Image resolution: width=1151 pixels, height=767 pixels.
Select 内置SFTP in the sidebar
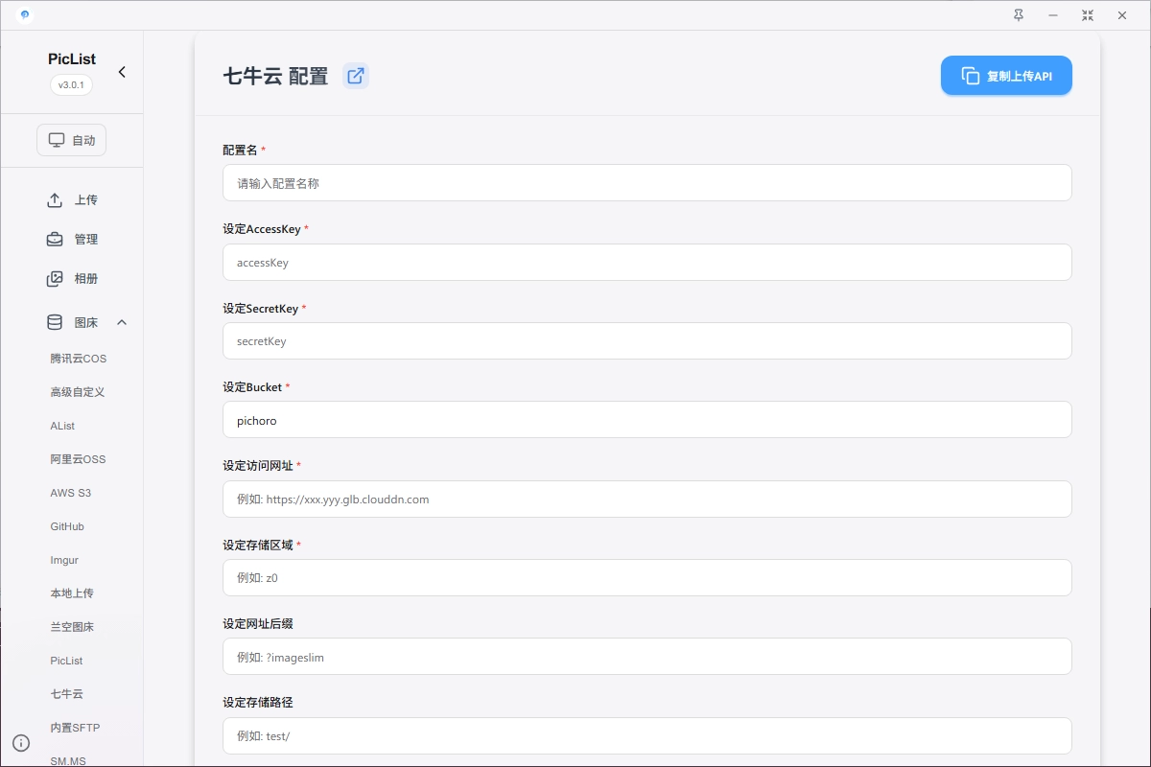75,728
